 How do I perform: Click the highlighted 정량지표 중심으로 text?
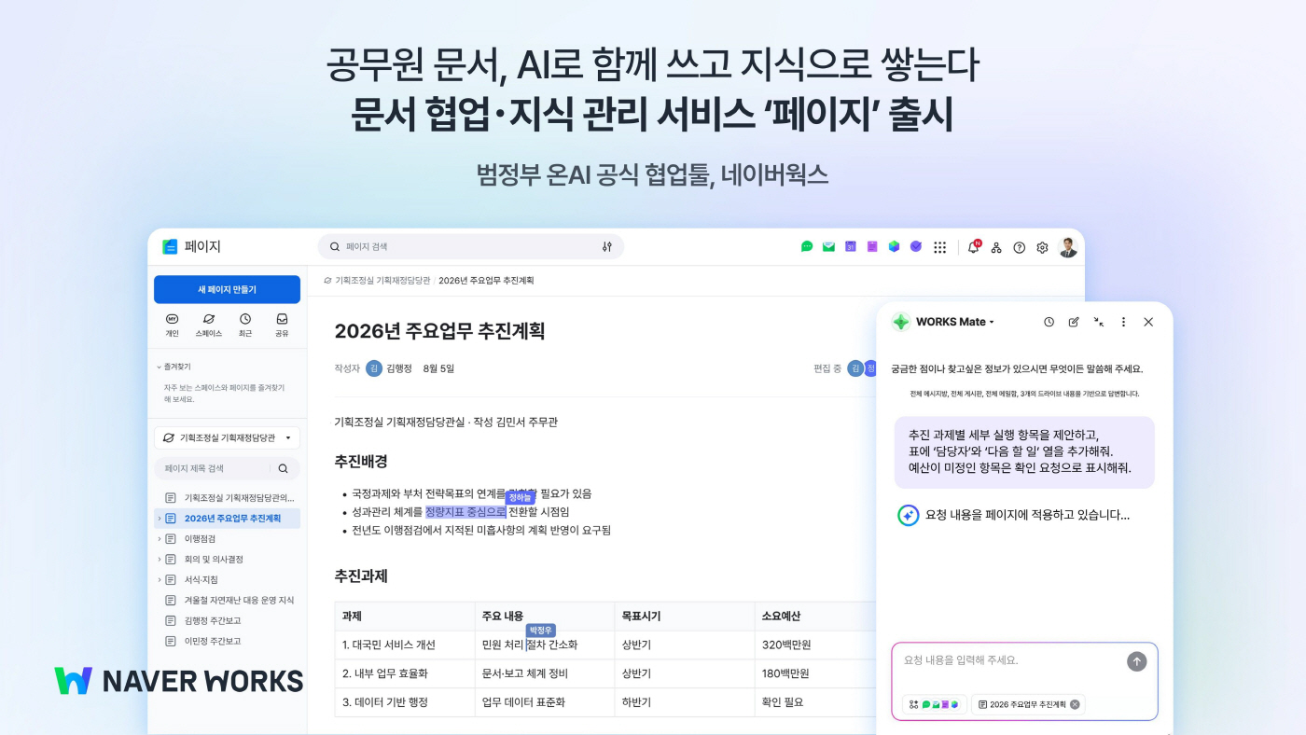click(465, 512)
